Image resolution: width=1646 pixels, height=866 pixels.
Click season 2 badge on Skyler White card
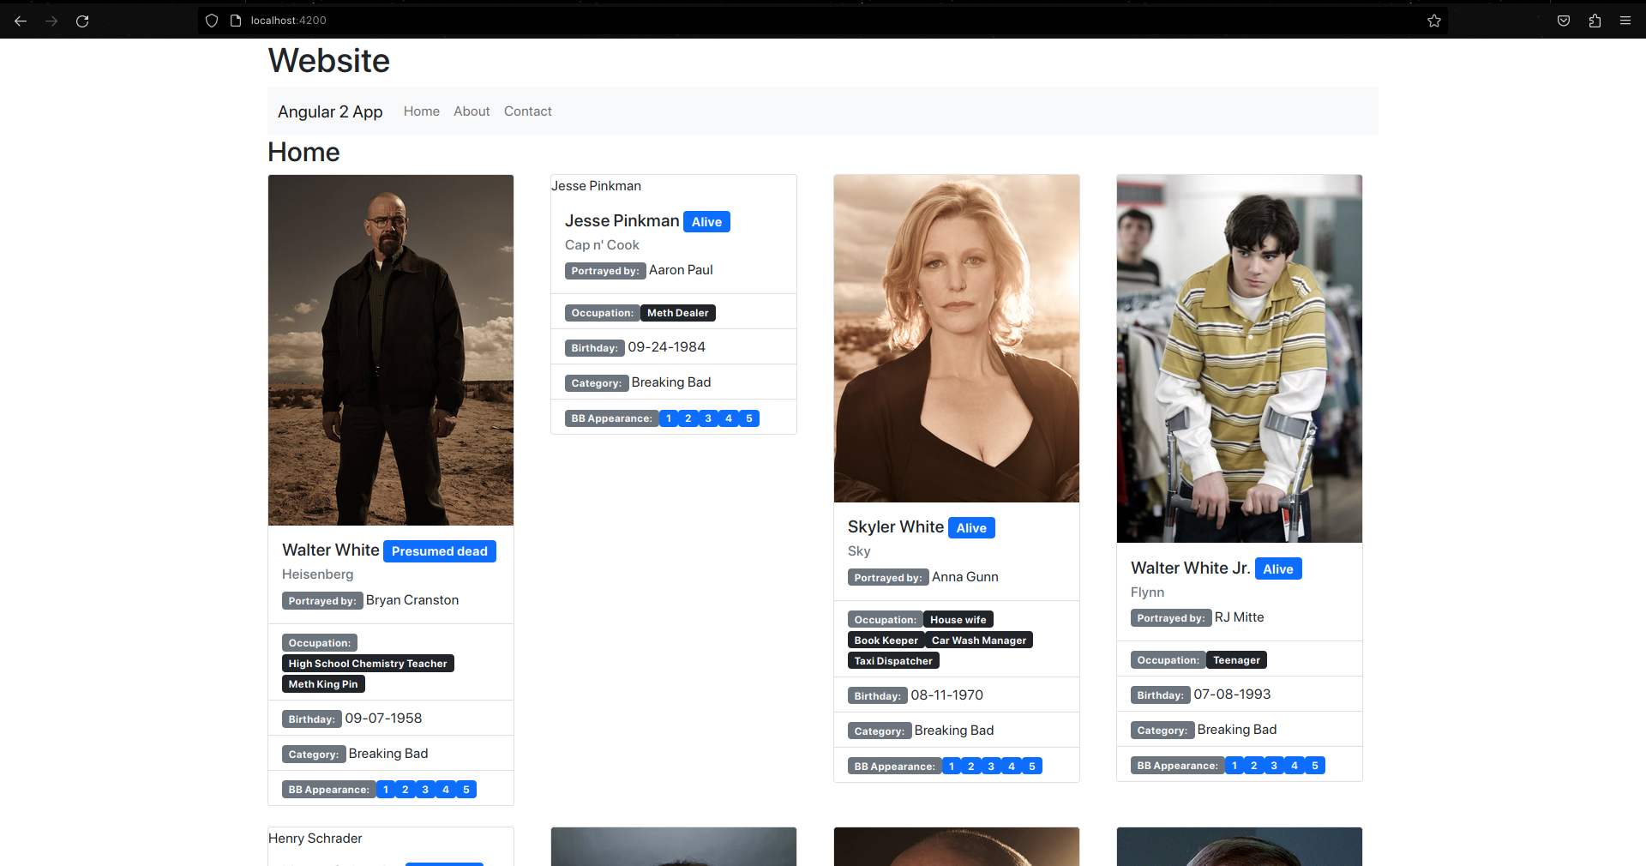click(971, 767)
